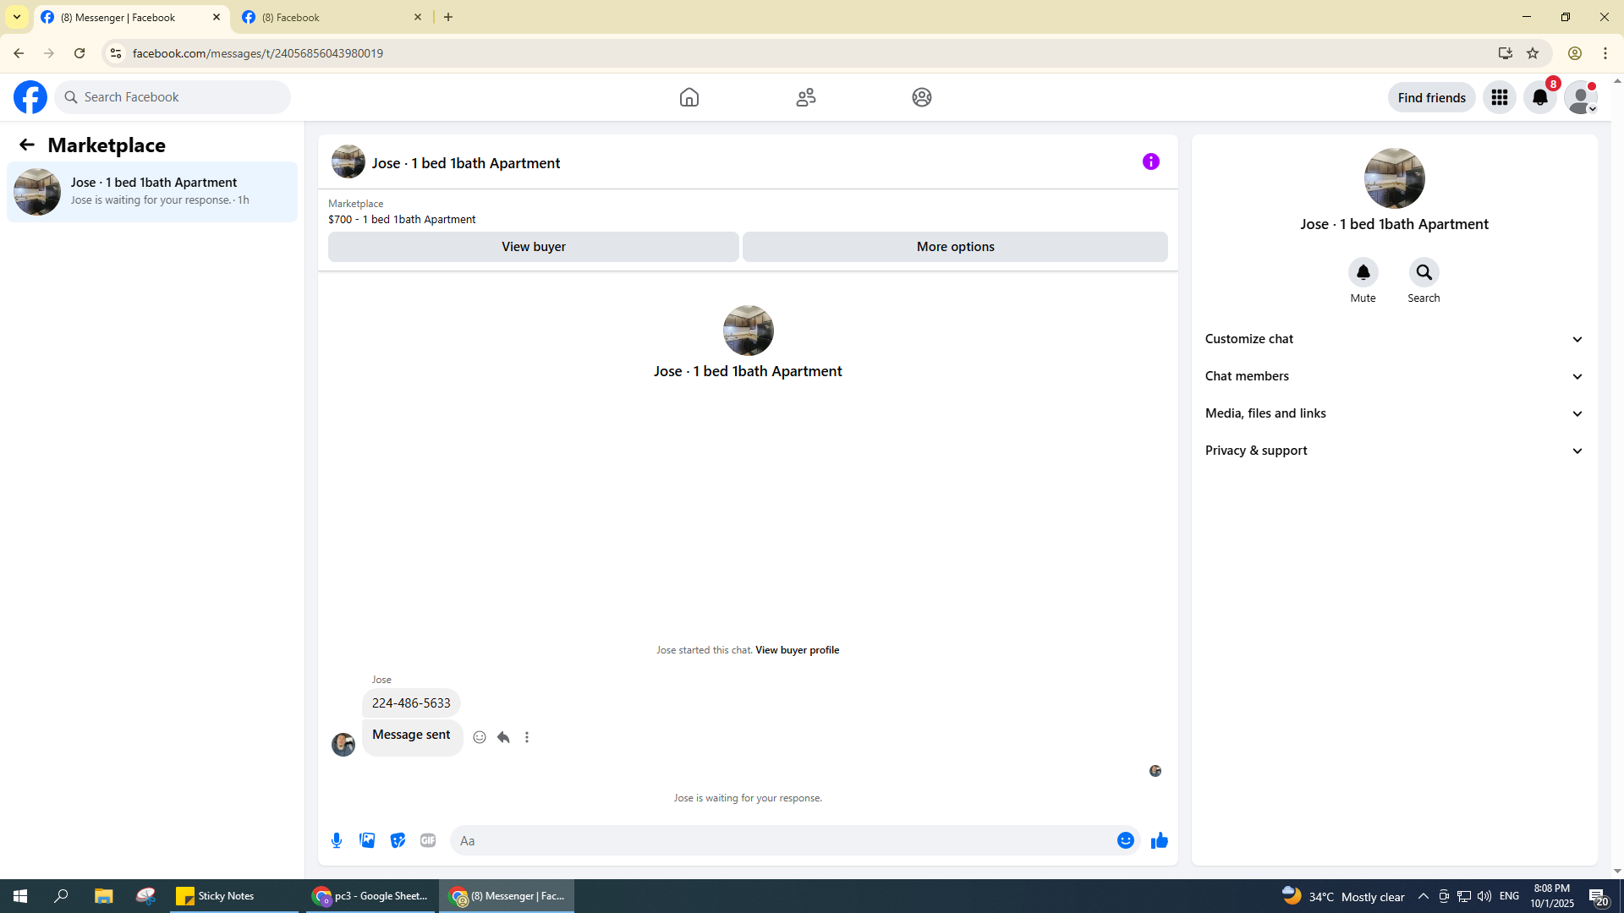Close the second Facebook tab

pos(418,17)
